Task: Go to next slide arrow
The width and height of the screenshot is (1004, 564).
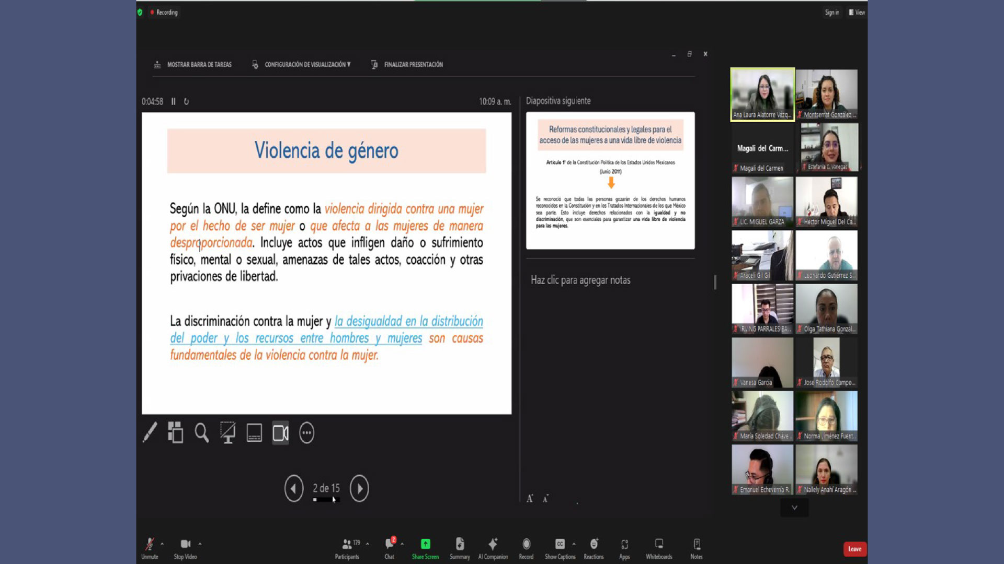Action: 359,489
